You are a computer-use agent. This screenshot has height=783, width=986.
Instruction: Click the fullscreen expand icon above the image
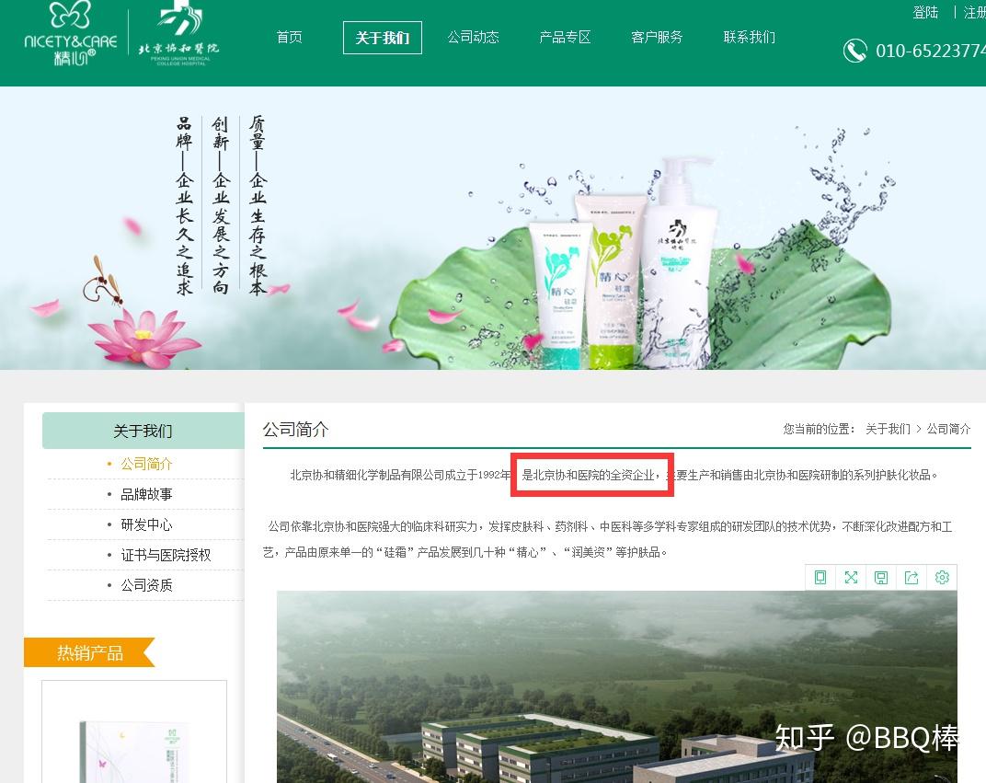851,577
